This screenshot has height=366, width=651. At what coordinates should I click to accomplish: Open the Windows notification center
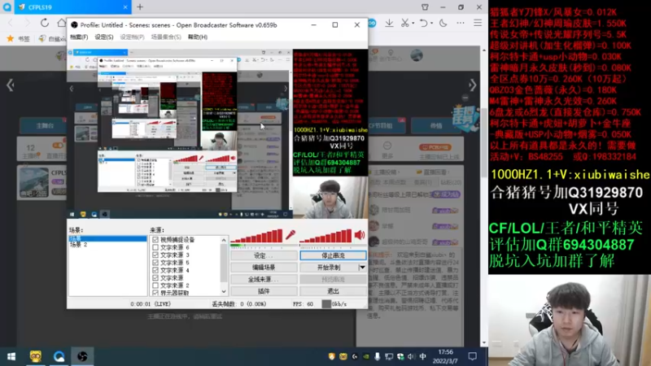[x=473, y=356]
